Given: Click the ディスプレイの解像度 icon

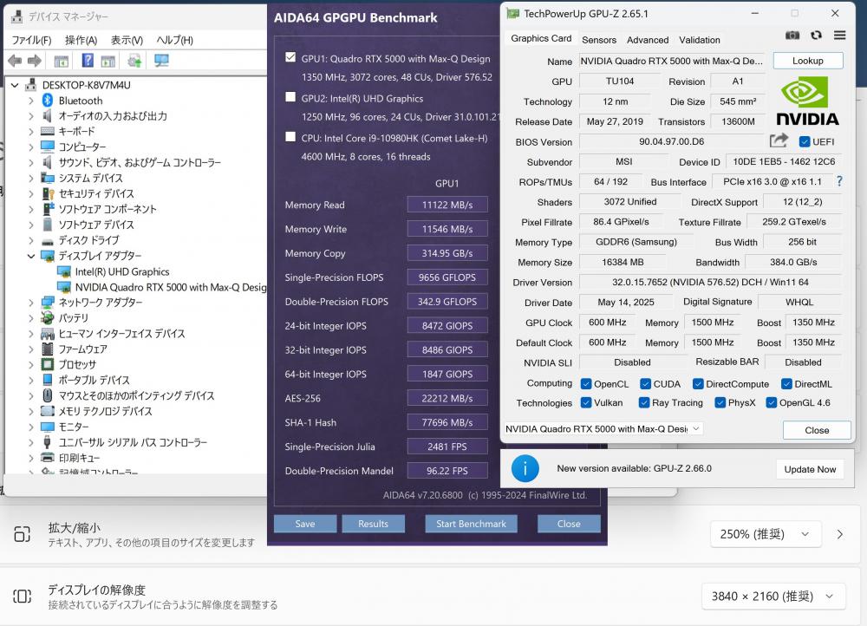Looking at the screenshot, I should click(23, 597).
